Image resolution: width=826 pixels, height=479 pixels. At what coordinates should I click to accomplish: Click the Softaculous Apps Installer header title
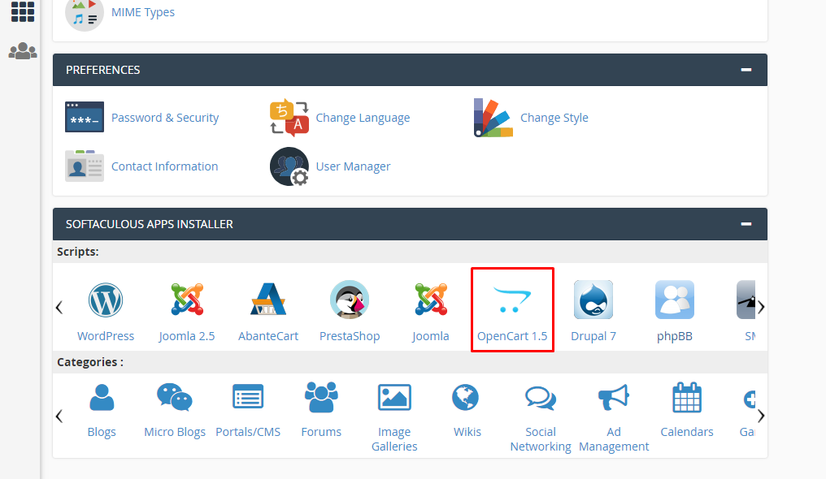pyautogui.click(x=149, y=224)
